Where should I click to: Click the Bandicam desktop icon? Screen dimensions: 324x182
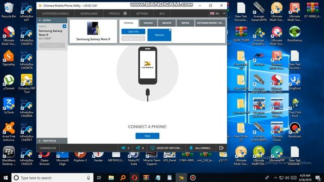(x=295, y=130)
